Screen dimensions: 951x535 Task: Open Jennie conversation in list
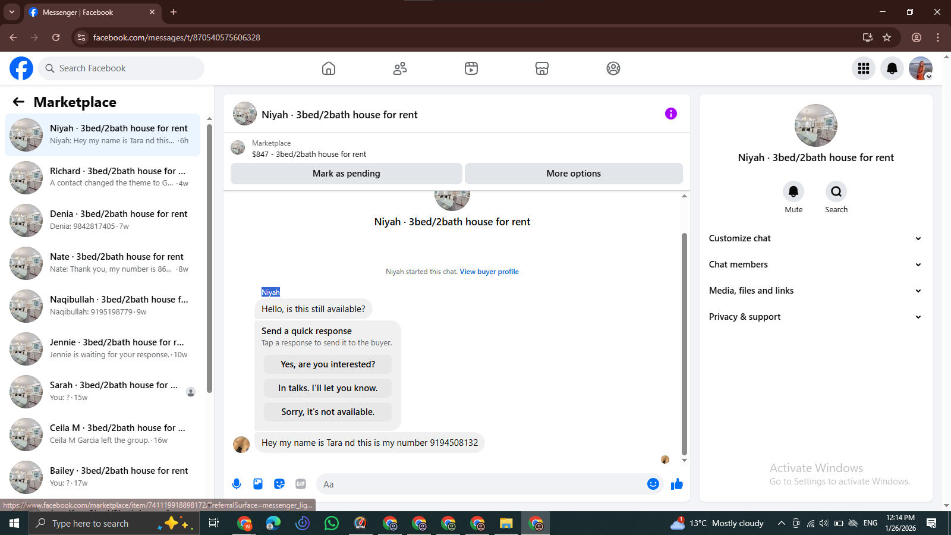[x=102, y=348]
